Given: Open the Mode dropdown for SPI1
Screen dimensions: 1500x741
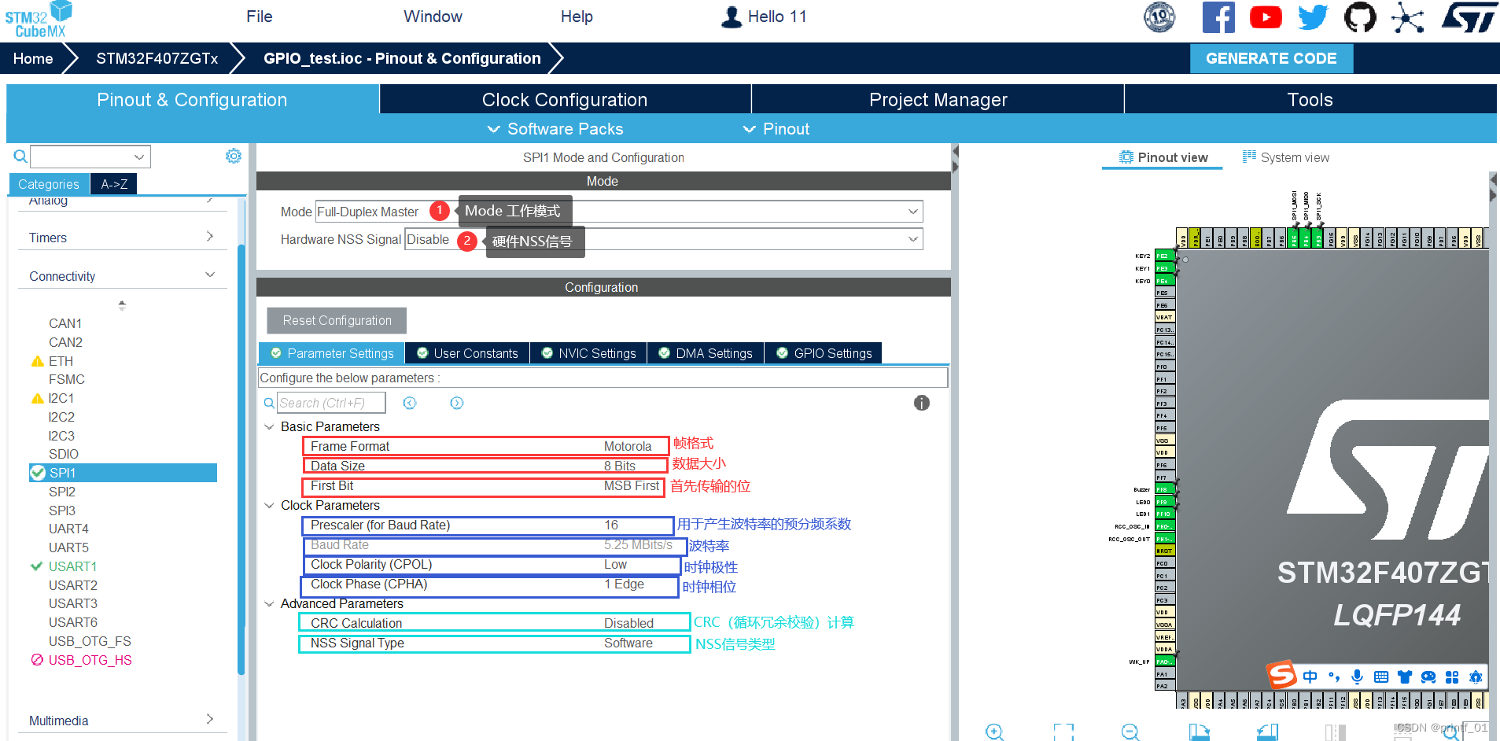Looking at the screenshot, I should point(913,212).
